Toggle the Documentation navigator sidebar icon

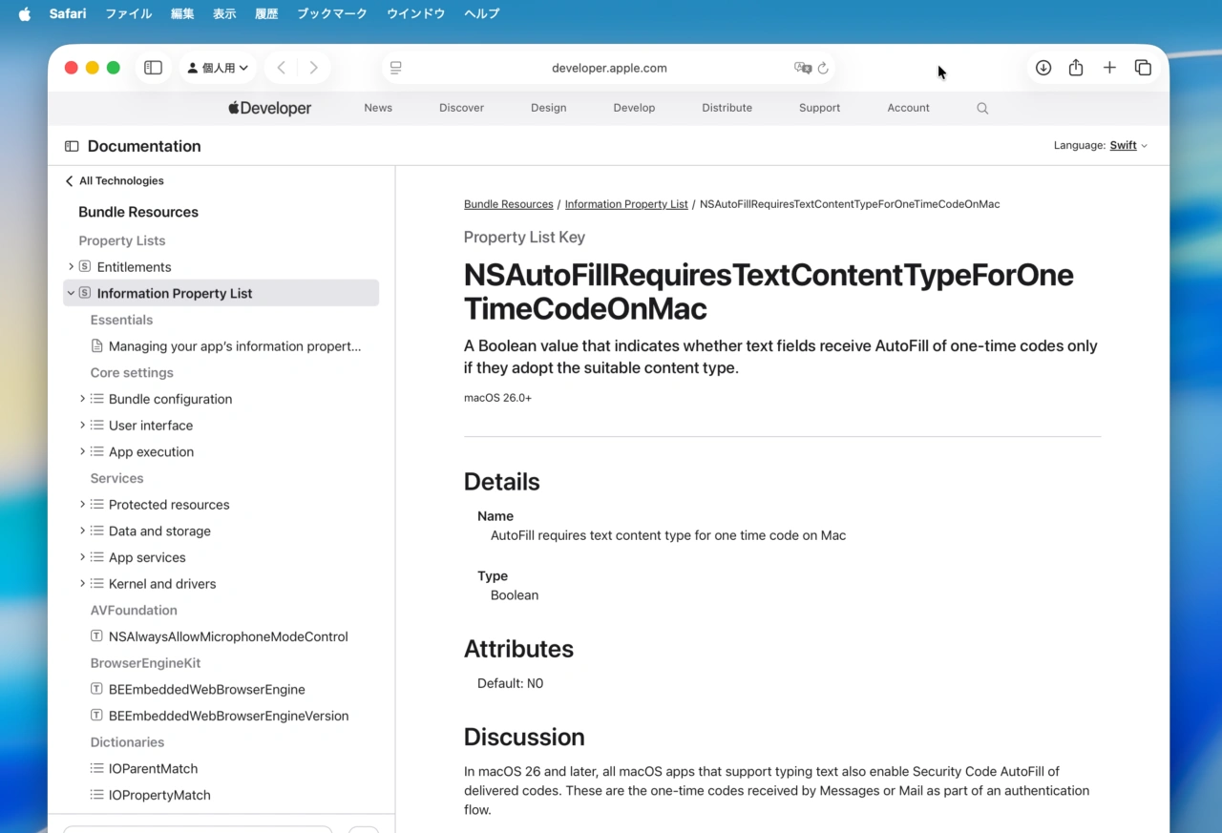click(72, 146)
